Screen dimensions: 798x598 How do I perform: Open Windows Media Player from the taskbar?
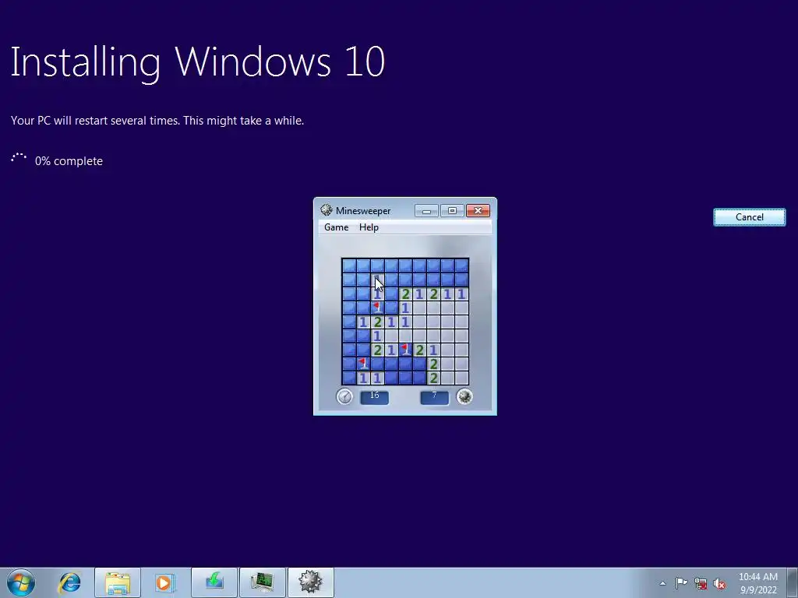tap(165, 582)
